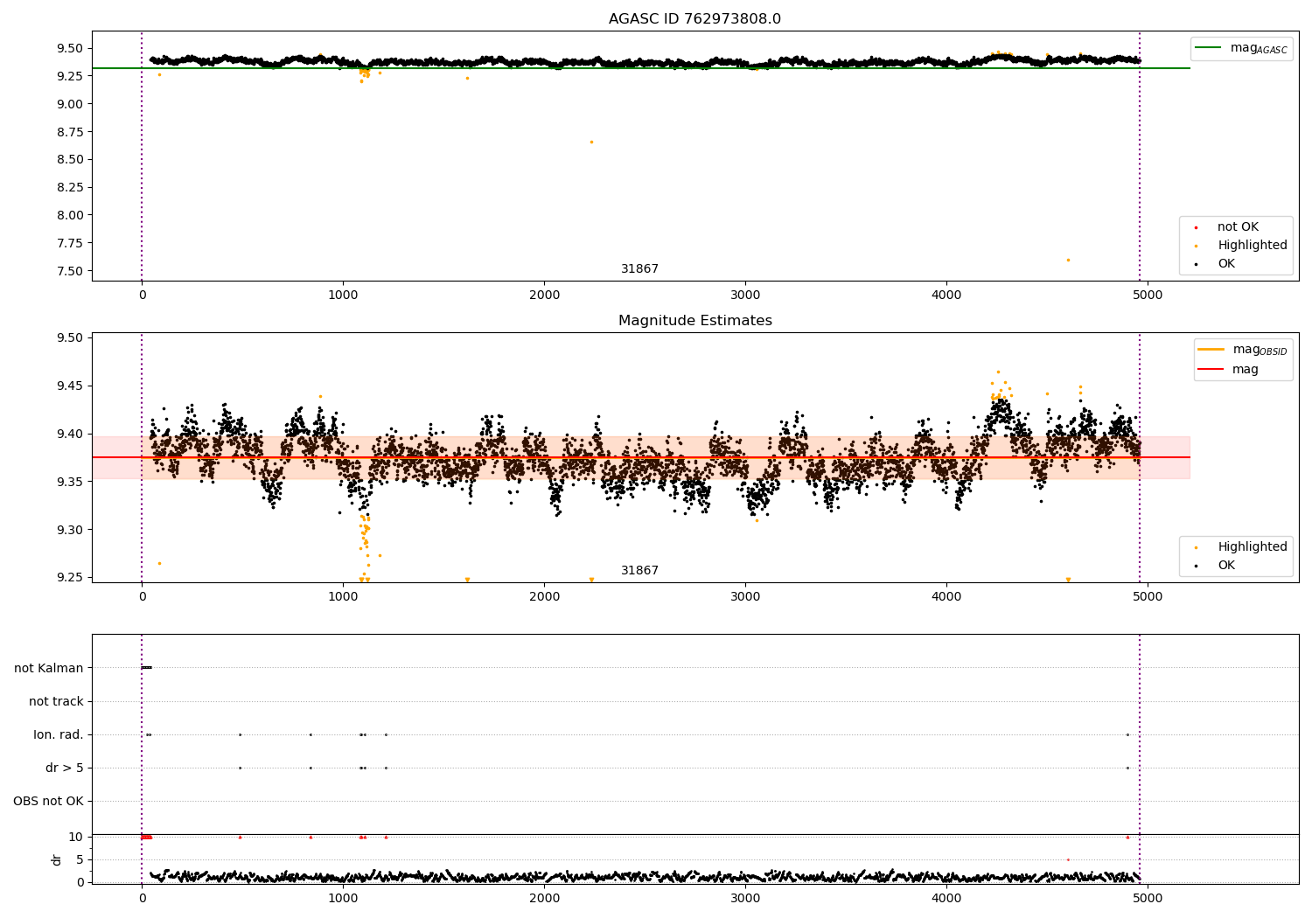The height and width of the screenshot is (918, 1312).
Task: Click the 'Magnitude Estimates' subplot title
Action: [694, 321]
